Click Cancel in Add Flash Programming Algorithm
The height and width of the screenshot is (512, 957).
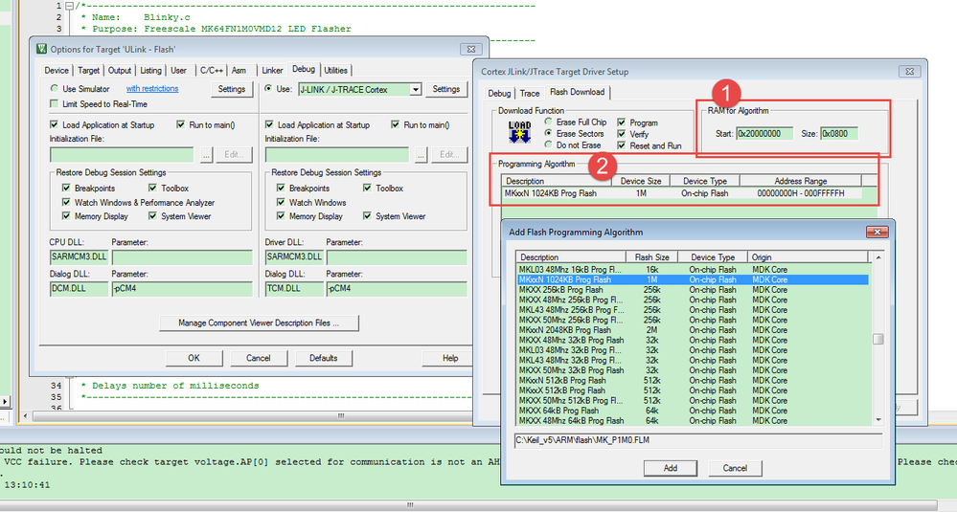[735, 468]
